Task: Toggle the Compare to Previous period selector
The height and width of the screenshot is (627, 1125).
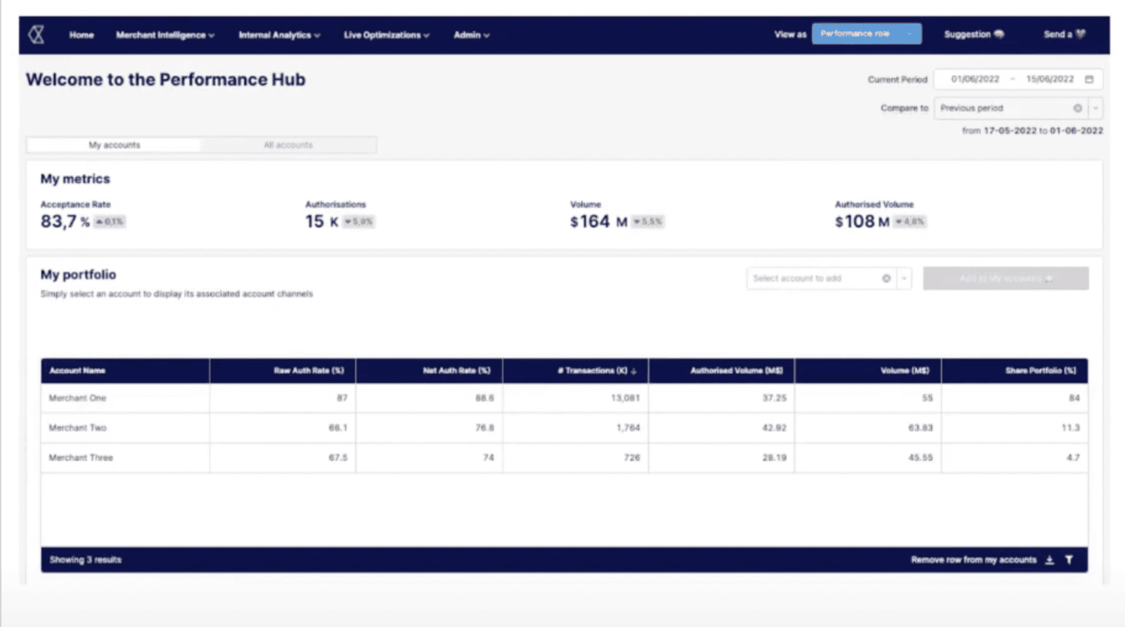Action: click(1095, 108)
